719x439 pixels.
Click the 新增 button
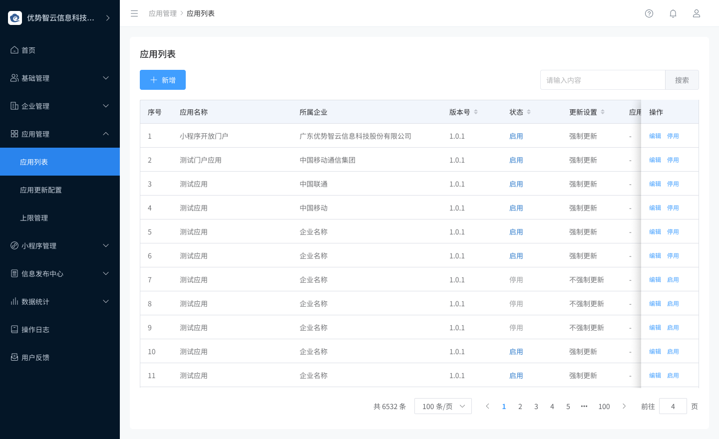point(163,80)
